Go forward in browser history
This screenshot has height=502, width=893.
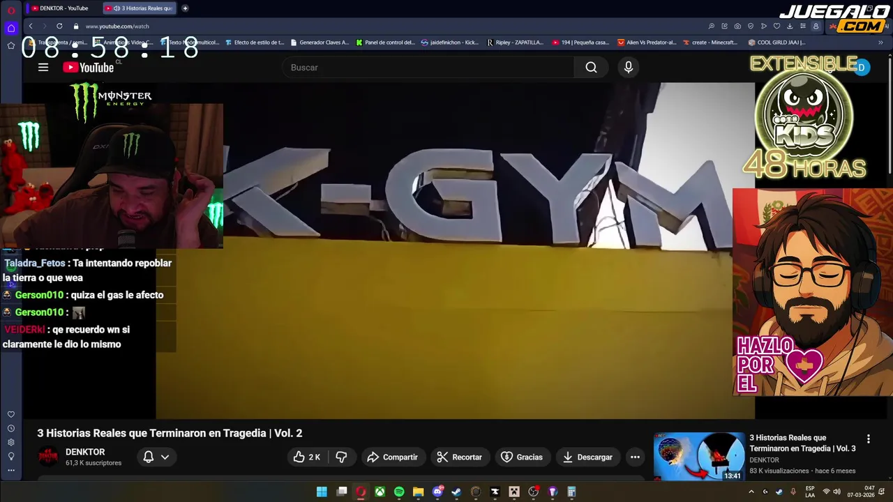[45, 26]
